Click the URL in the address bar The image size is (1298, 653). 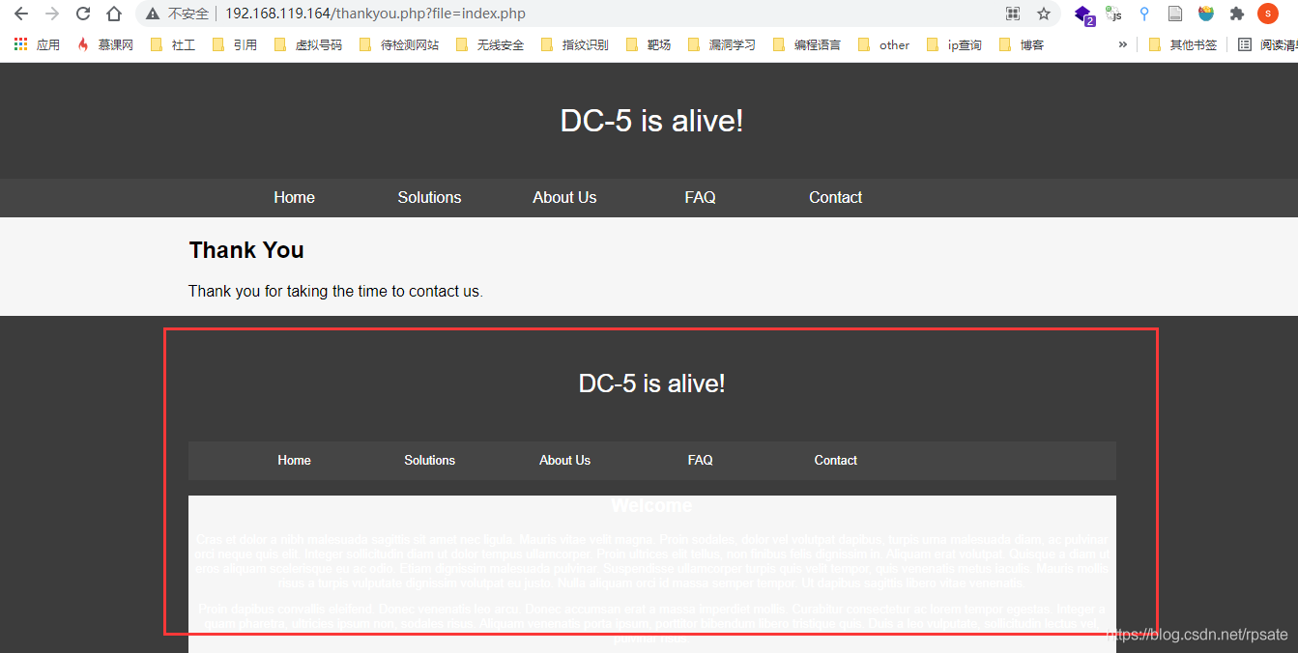375,14
